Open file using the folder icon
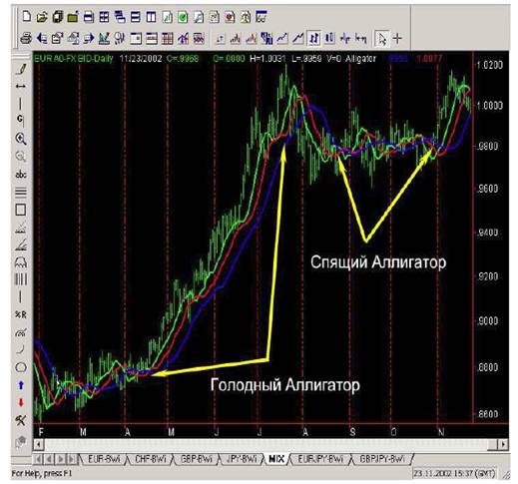This screenshot has height=484, width=518. tap(42, 17)
